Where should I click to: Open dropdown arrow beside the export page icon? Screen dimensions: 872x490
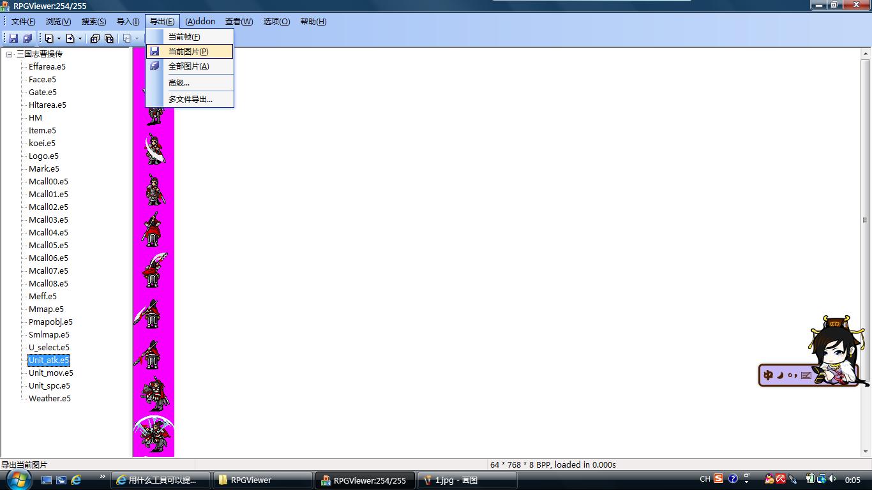pyautogui.click(x=80, y=38)
